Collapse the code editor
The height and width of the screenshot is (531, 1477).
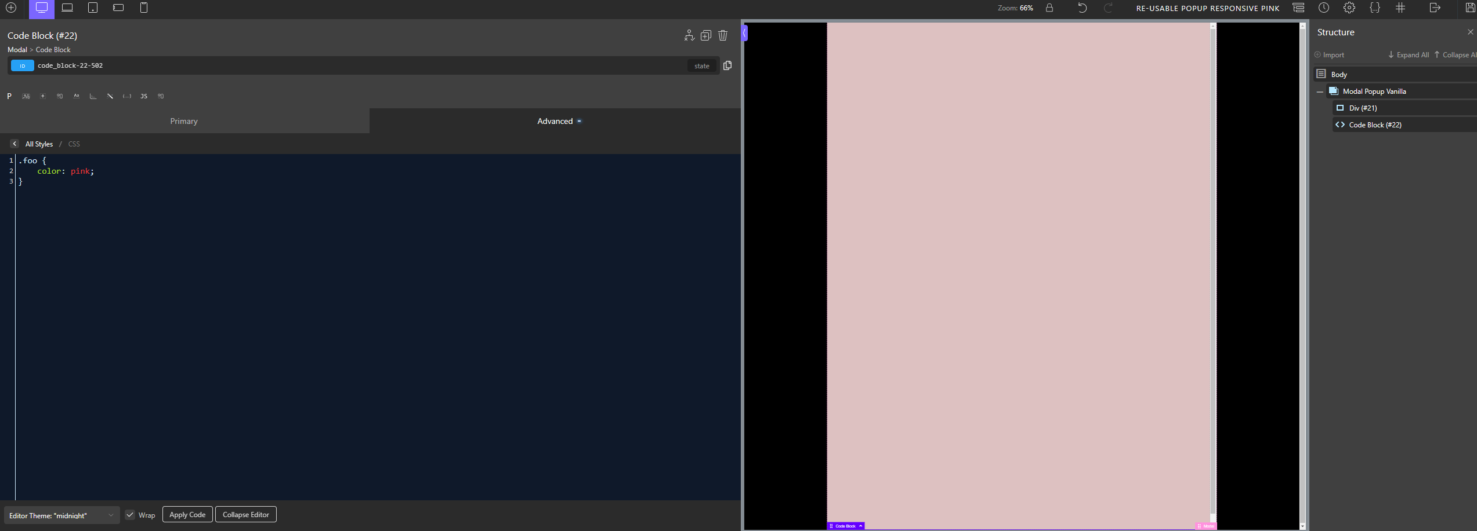245,514
